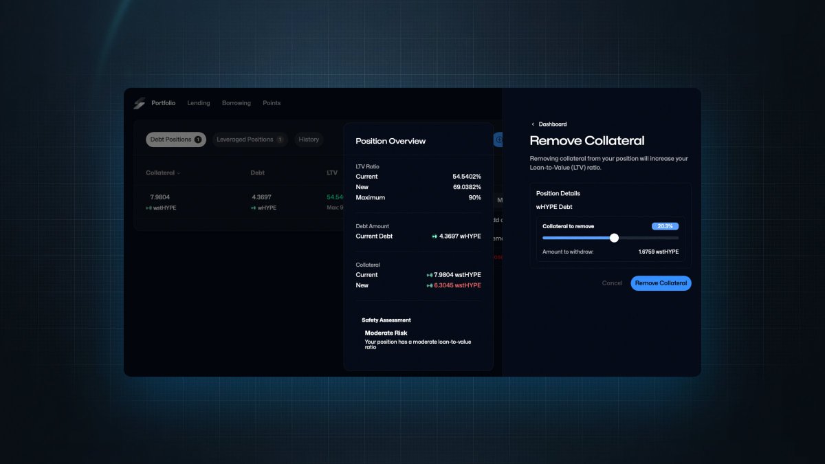Click the Maximum LTV value 90%
The image size is (825, 464).
pyautogui.click(x=475, y=197)
